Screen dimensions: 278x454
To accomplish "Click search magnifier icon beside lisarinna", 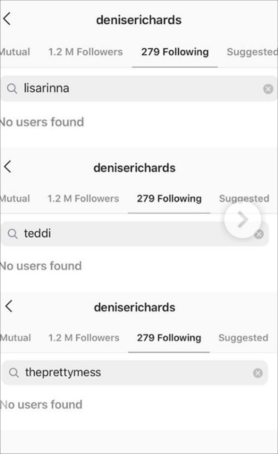I will coord(12,88).
